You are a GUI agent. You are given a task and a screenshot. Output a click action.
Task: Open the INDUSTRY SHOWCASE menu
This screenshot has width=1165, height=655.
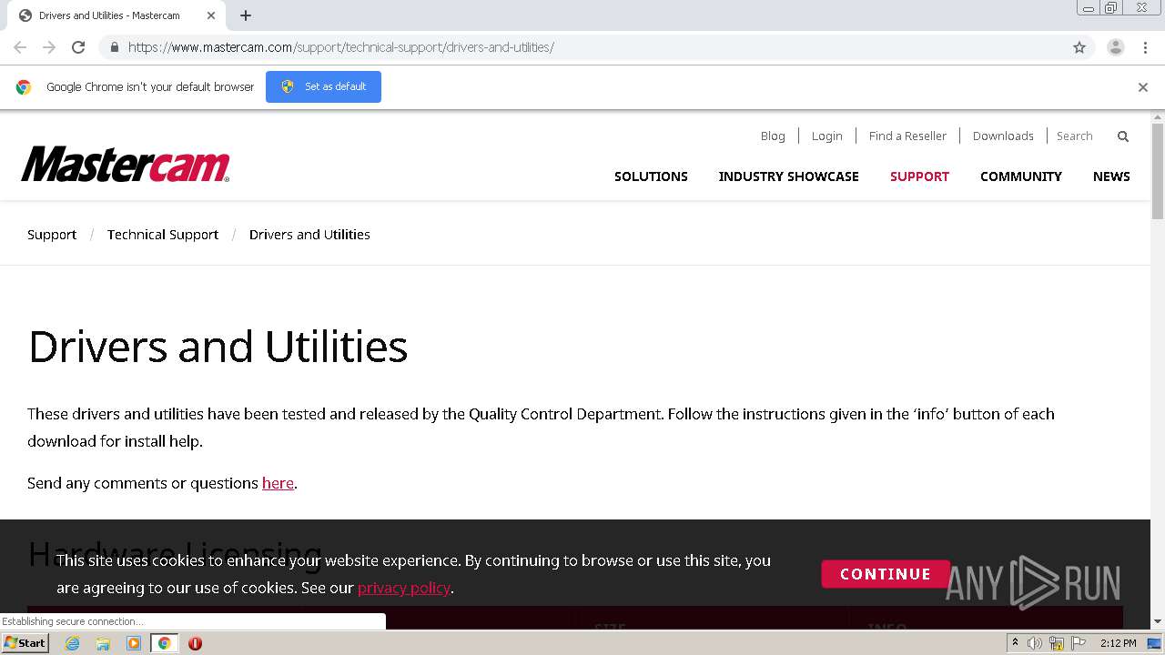coord(789,176)
